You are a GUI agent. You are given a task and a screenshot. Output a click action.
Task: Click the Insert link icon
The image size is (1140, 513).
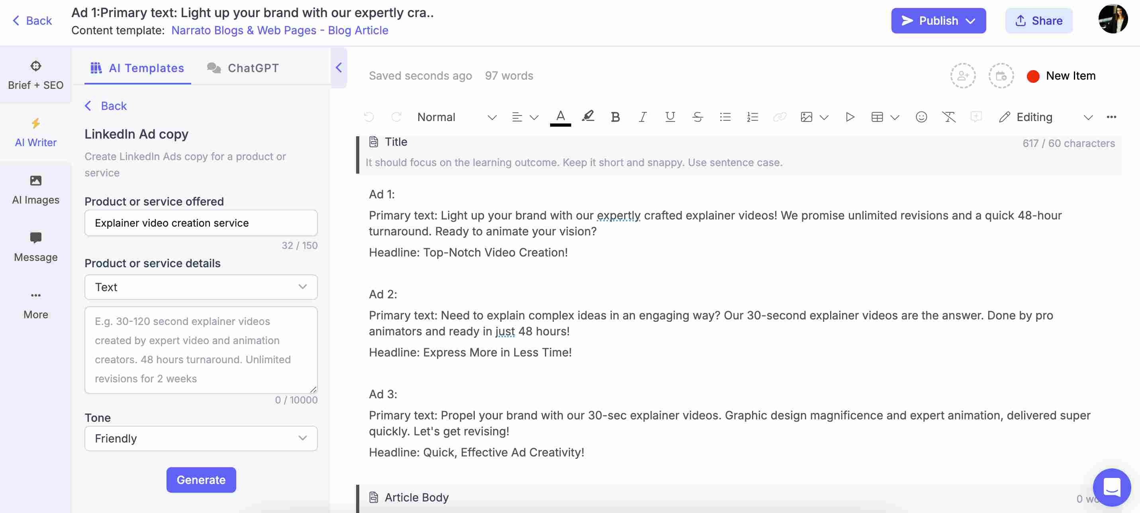point(779,117)
